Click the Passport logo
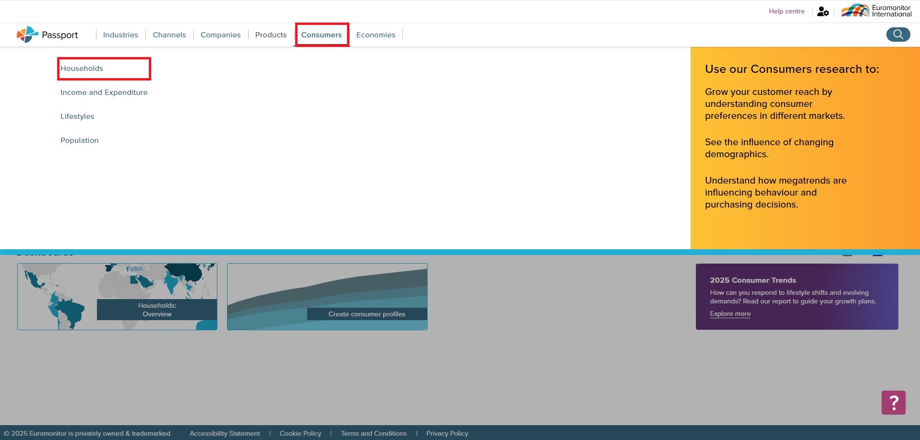The width and height of the screenshot is (920, 440). pyautogui.click(x=47, y=35)
